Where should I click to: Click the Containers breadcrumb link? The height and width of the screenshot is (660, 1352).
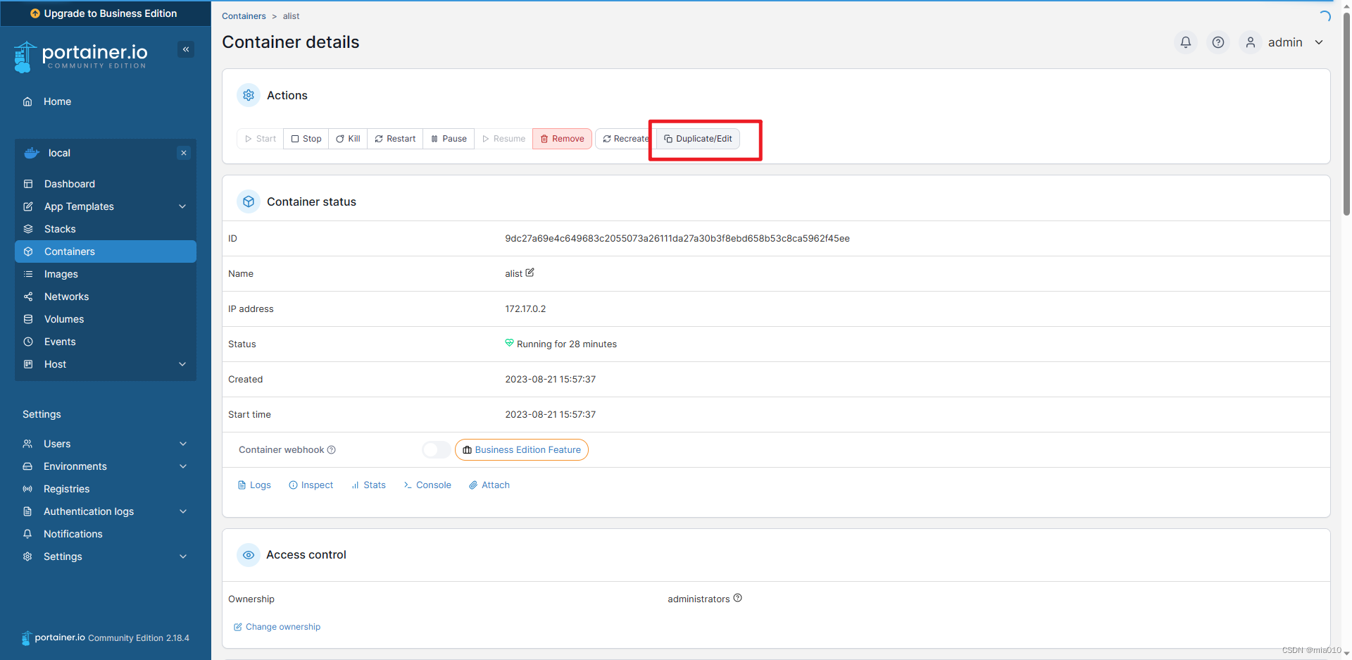pos(244,16)
